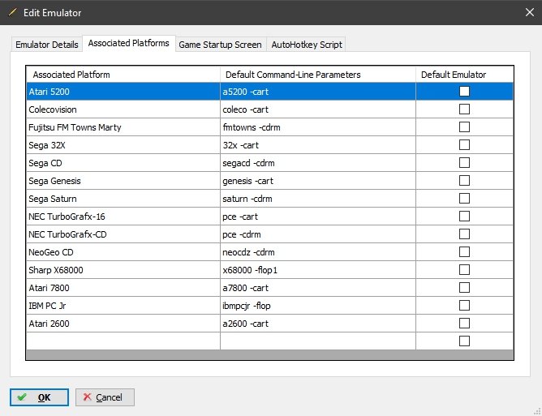542x416 pixels.
Task: Click the 'x68000 -flop1' parameters cell
Action: click(318, 270)
